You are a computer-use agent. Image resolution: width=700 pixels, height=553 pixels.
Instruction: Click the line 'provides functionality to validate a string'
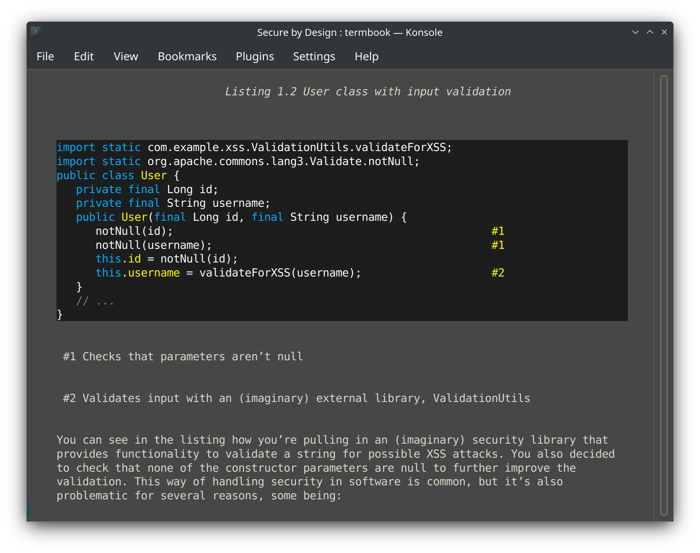pyautogui.click(x=336, y=454)
